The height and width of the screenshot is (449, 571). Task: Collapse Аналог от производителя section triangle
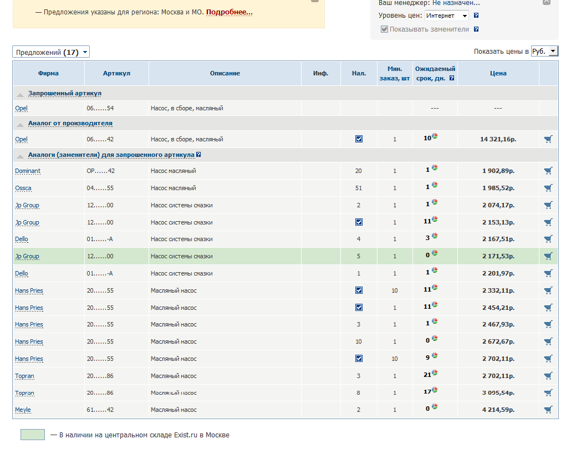point(21,124)
